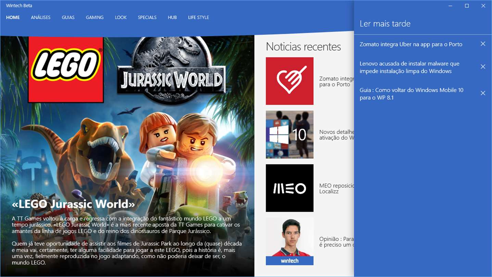
Task: Open the LOOK section
Action: click(121, 17)
